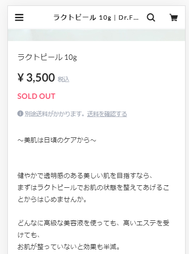Click the line とからはじめませんか。
The image size is (189, 254).
pos(52,200)
